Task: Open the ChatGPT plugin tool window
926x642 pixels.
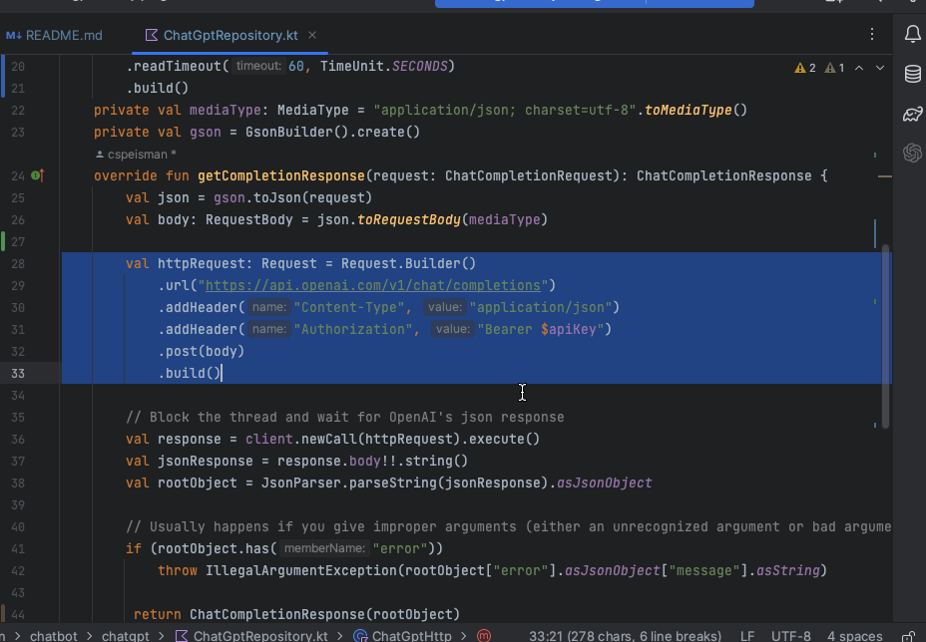Action: pos(912,153)
